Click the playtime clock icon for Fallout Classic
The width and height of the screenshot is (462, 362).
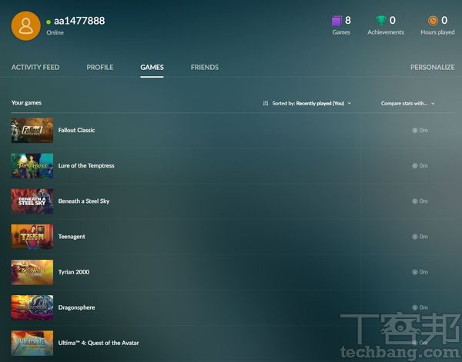pyautogui.click(x=415, y=130)
